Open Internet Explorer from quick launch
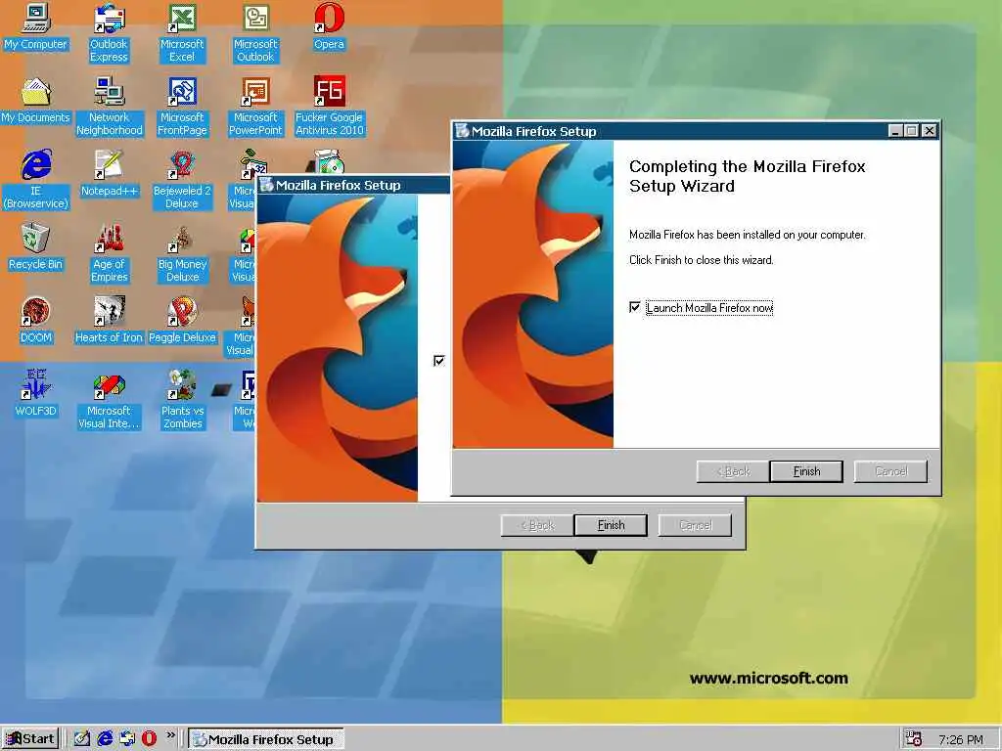The width and height of the screenshot is (1002, 751). (x=104, y=739)
